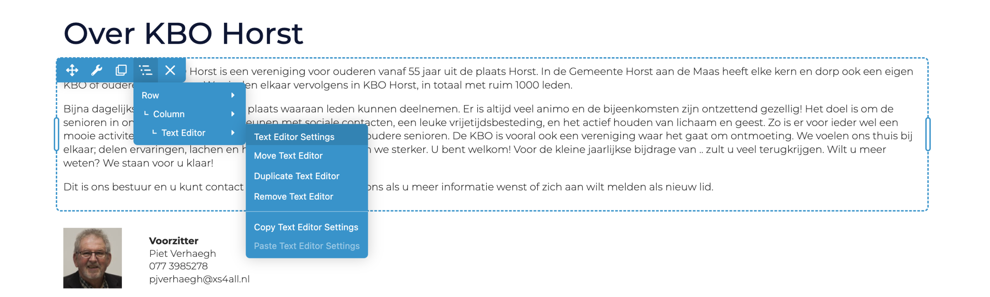Click the move module crosshair icon
The image size is (990, 297).
click(x=72, y=70)
